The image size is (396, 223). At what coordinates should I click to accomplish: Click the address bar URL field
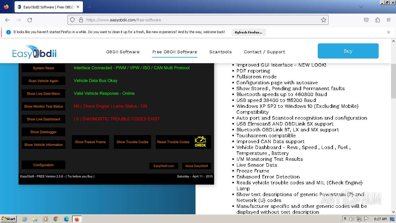[198, 20]
